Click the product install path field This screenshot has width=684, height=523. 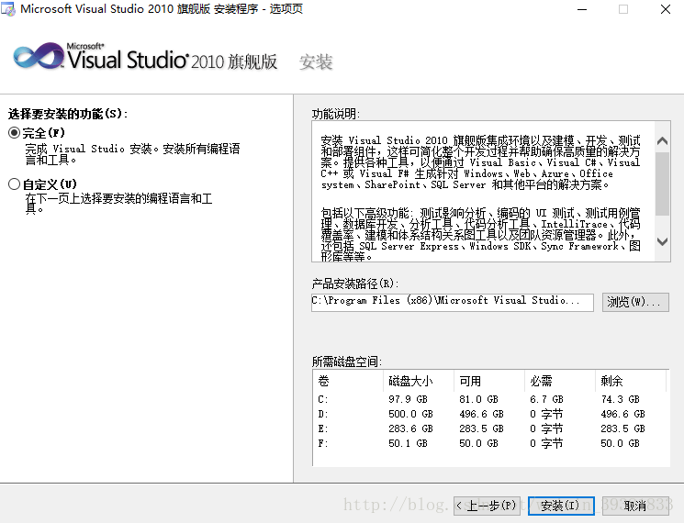pos(453,302)
